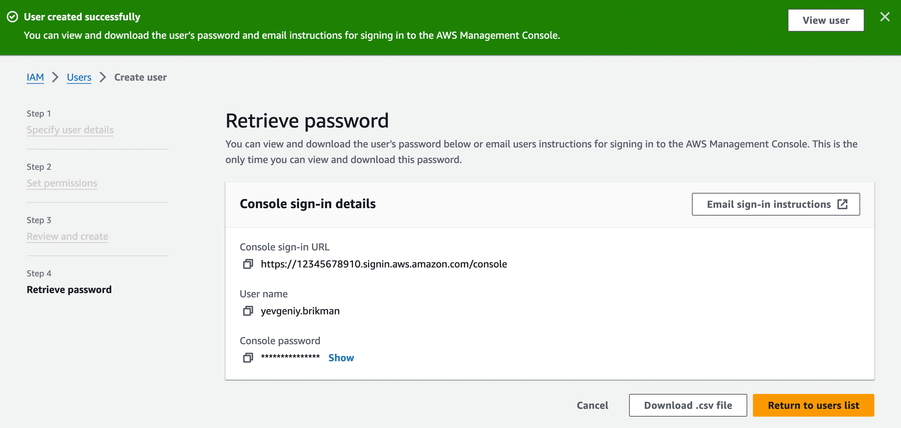Click the Retrieve password page heading

[307, 120]
